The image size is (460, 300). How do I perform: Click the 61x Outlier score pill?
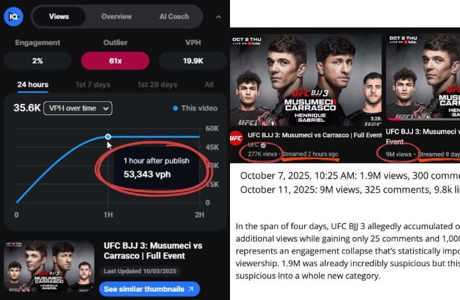tap(115, 61)
